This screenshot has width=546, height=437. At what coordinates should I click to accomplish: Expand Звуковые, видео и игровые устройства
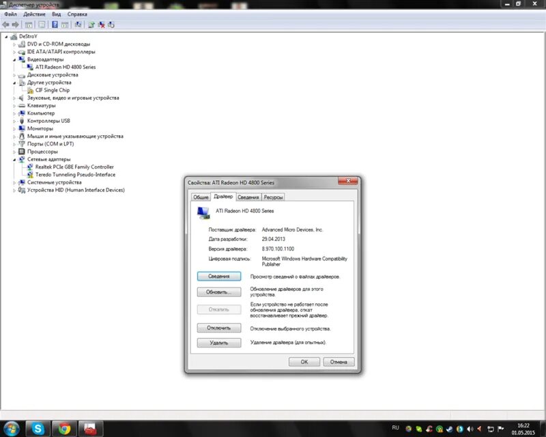click(x=14, y=98)
